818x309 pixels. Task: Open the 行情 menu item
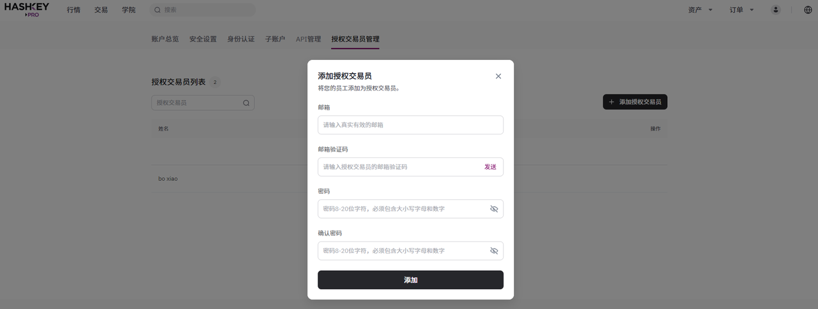click(73, 10)
